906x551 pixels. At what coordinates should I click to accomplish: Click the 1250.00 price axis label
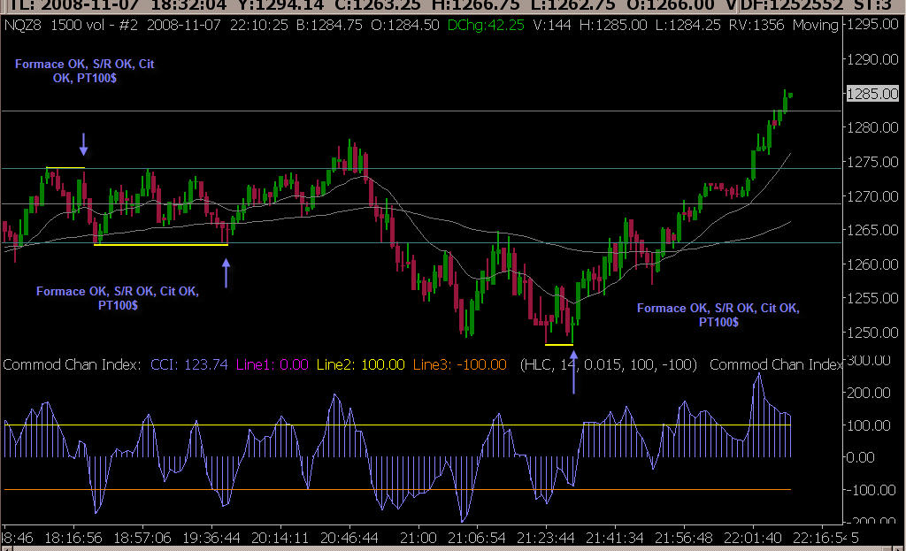click(872, 333)
